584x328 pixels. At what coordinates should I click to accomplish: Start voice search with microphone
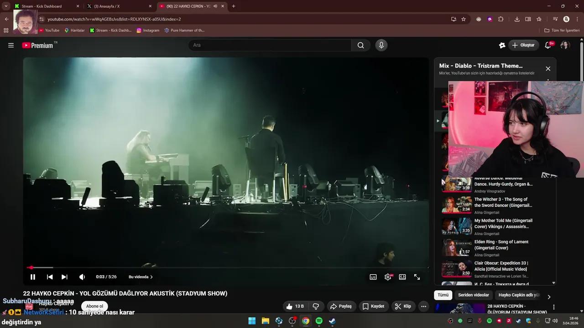tap(381, 45)
